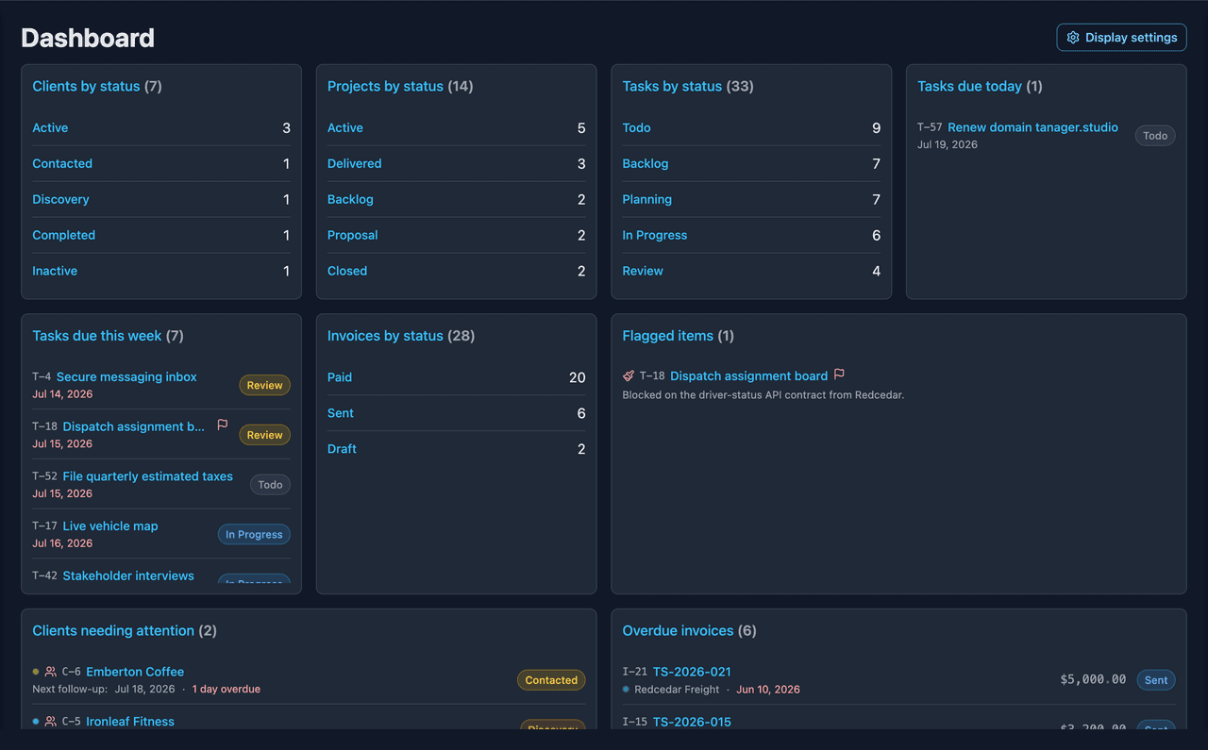Image resolution: width=1208 pixels, height=750 pixels.
Task: Click the '1 day overdue' text
Action: coord(226,690)
